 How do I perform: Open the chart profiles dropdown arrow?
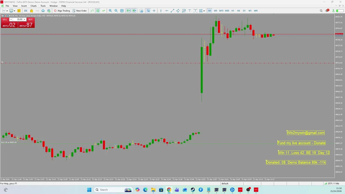pos(15,11)
